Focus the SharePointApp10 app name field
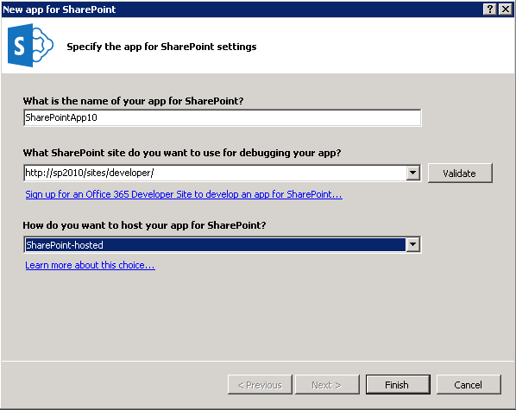 coord(223,118)
